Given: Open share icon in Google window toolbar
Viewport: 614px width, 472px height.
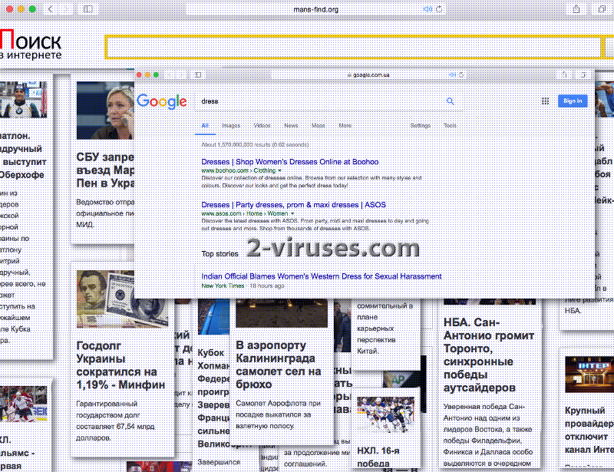Looking at the screenshot, I should coord(564,74).
